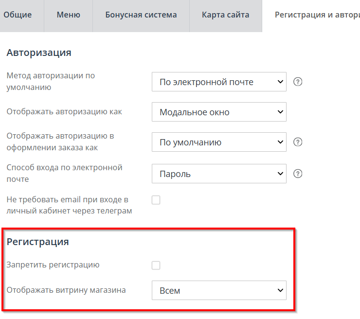
Task: Open the 'По умолчанию' checkout authorization dropdown
Action: (x=219, y=142)
